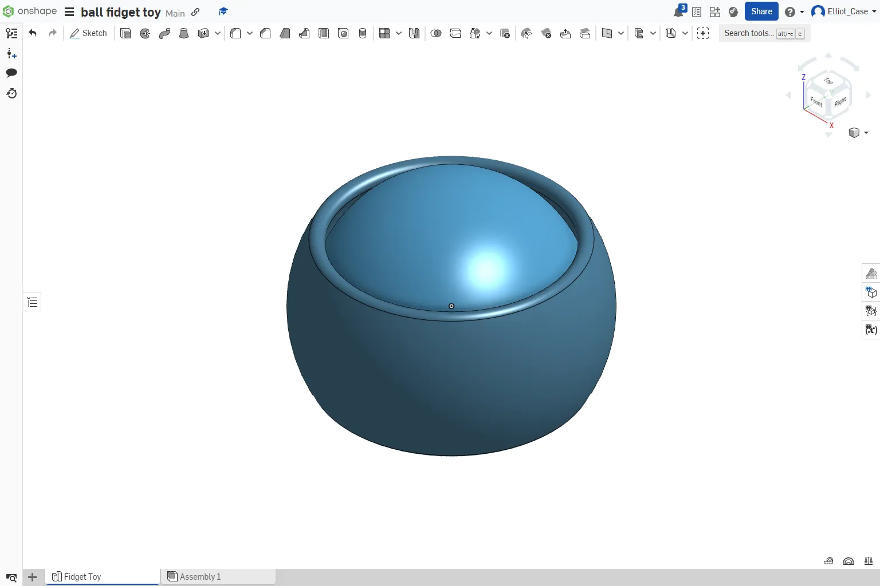
Task: Expand the Sheet metal dropdown
Action: 685,33
